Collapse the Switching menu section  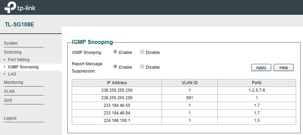click(x=12, y=52)
